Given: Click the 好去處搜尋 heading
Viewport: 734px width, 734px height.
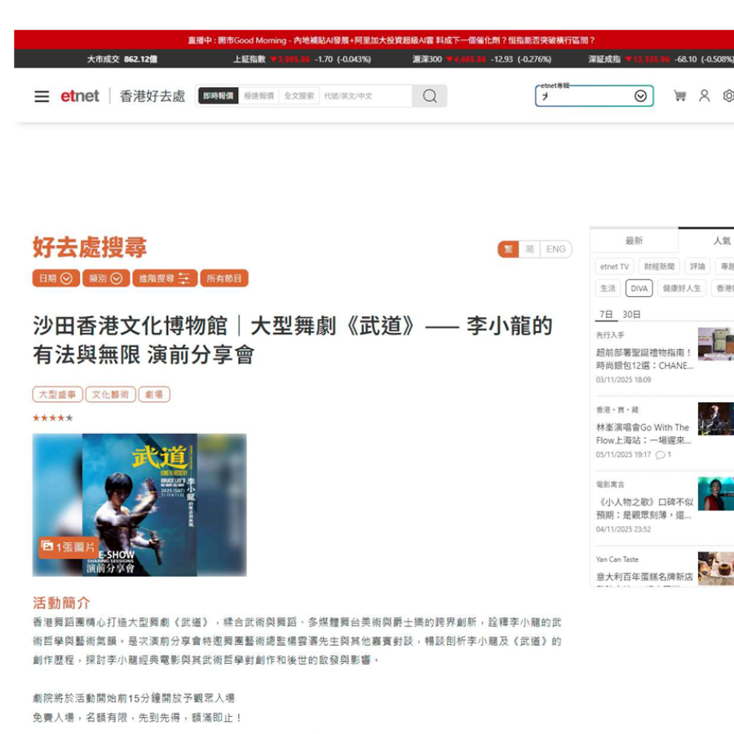Looking at the screenshot, I should coord(90,247).
